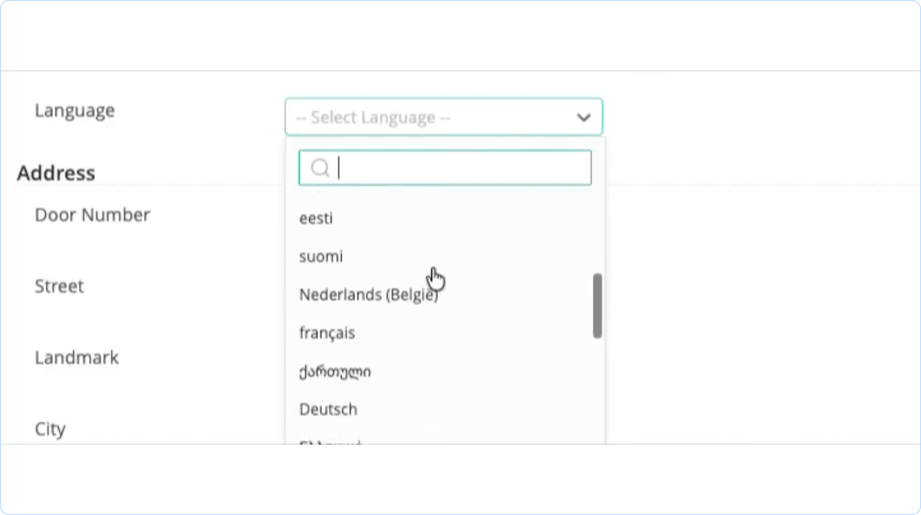The height and width of the screenshot is (515, 921).
Task: Click the Address section heading
Action: pyautogui.click(x=56, y=173)
